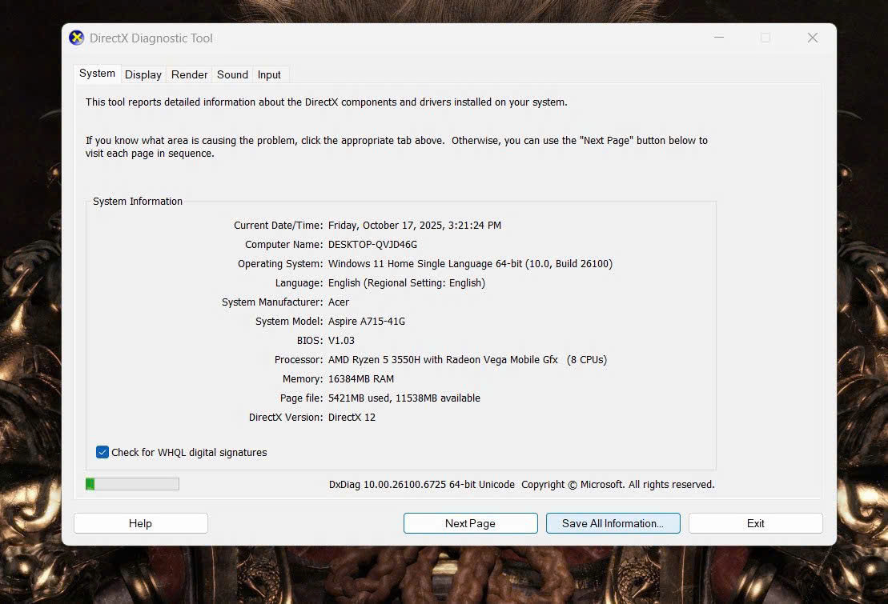Image resolution: width=888 pixels, height=604 pixels.
Task: Click the computer name DESKTOP-QVJD46G
Action: tap(372, 245)
